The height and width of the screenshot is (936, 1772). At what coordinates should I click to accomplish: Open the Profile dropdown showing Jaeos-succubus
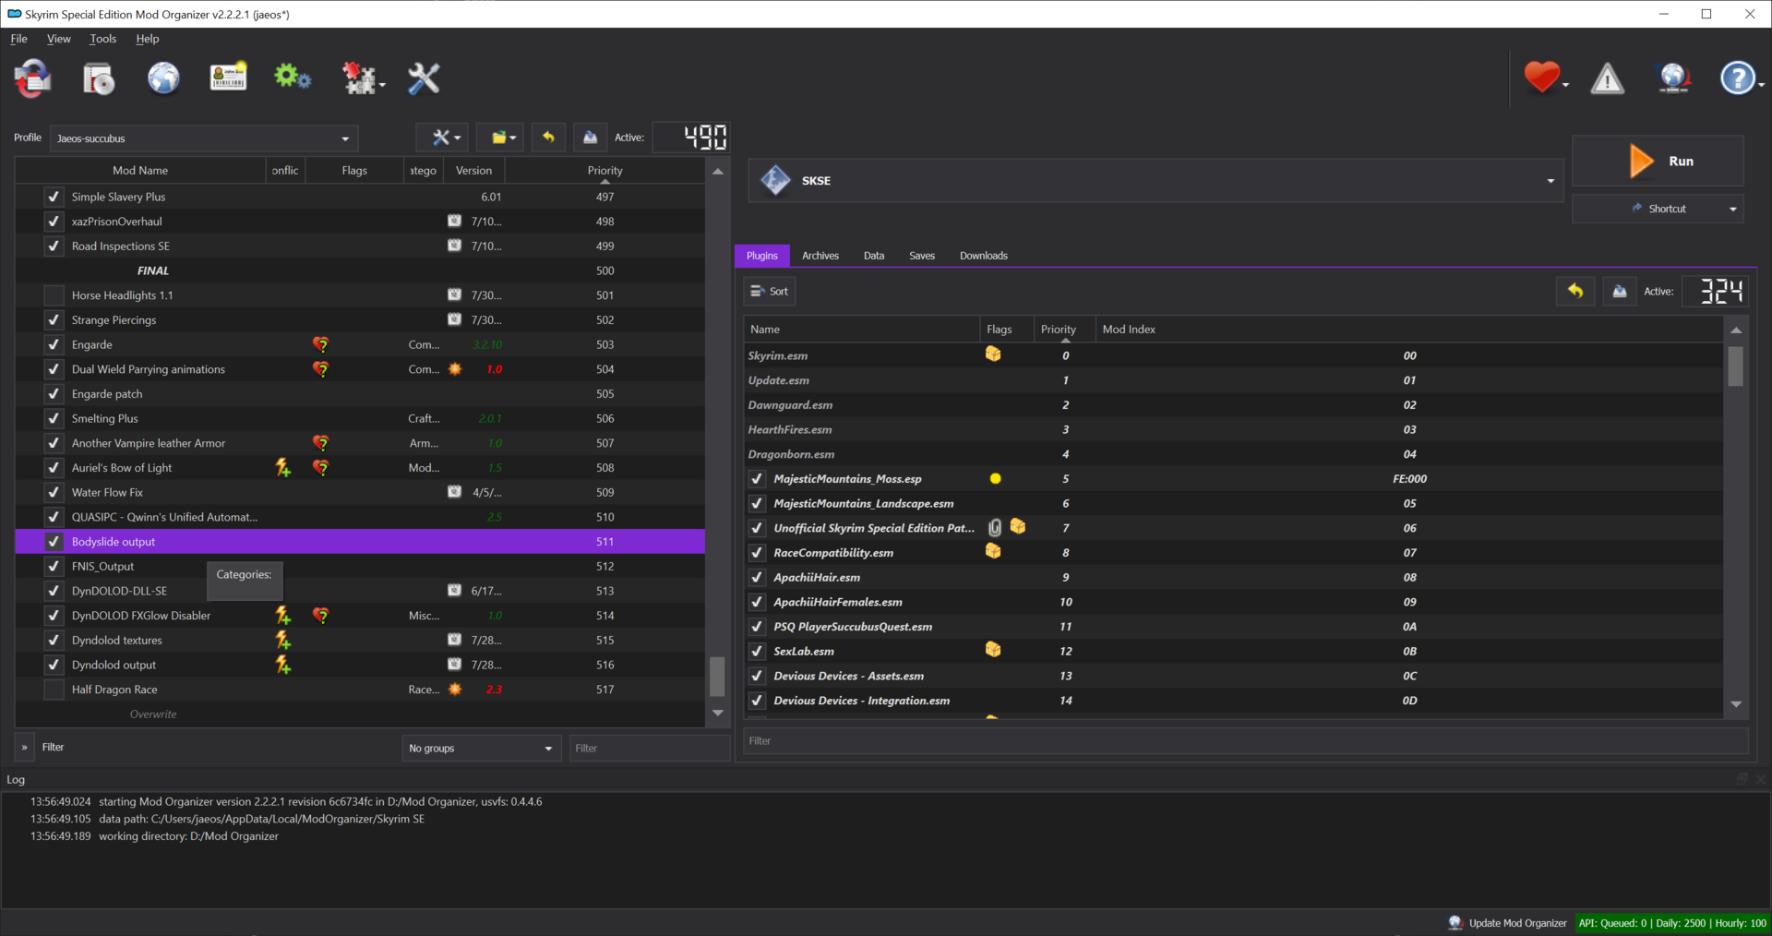click(204, 138)
